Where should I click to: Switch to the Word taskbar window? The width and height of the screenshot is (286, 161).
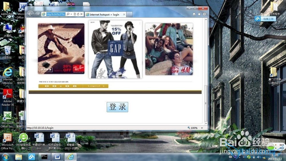tap(57, 157)
